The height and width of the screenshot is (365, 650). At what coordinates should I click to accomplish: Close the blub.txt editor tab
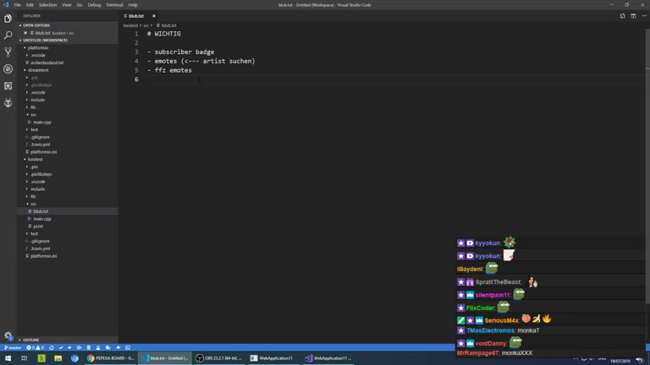[154, 16]
